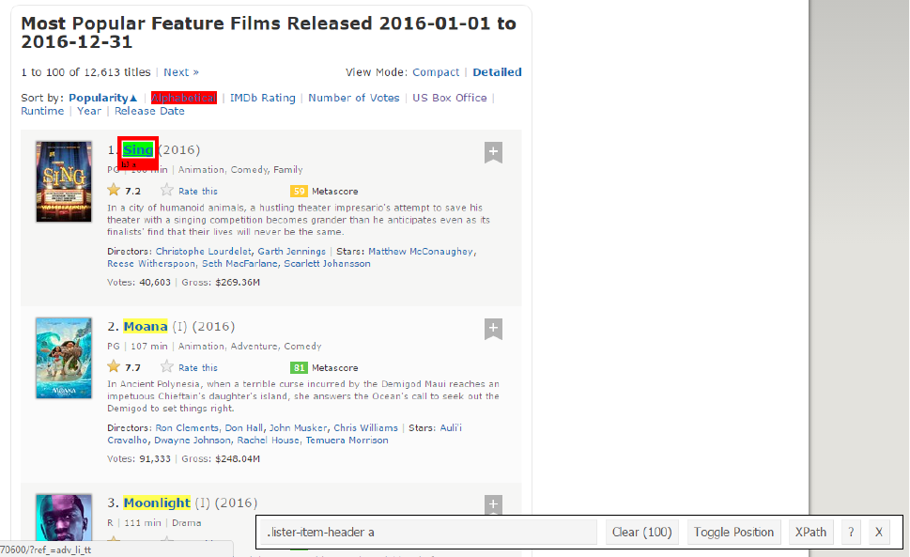The image size is (910, 557).
Task: Click the Clear (100) button
Action: (641, 533)
